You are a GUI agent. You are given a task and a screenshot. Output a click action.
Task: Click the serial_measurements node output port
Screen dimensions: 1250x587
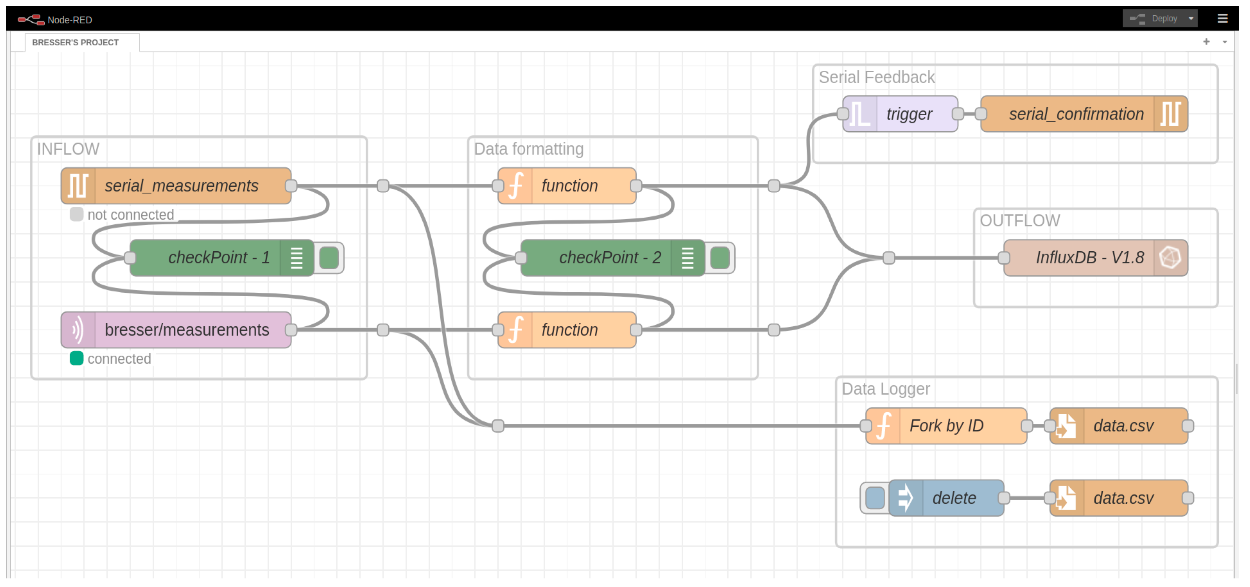point(291,186)
